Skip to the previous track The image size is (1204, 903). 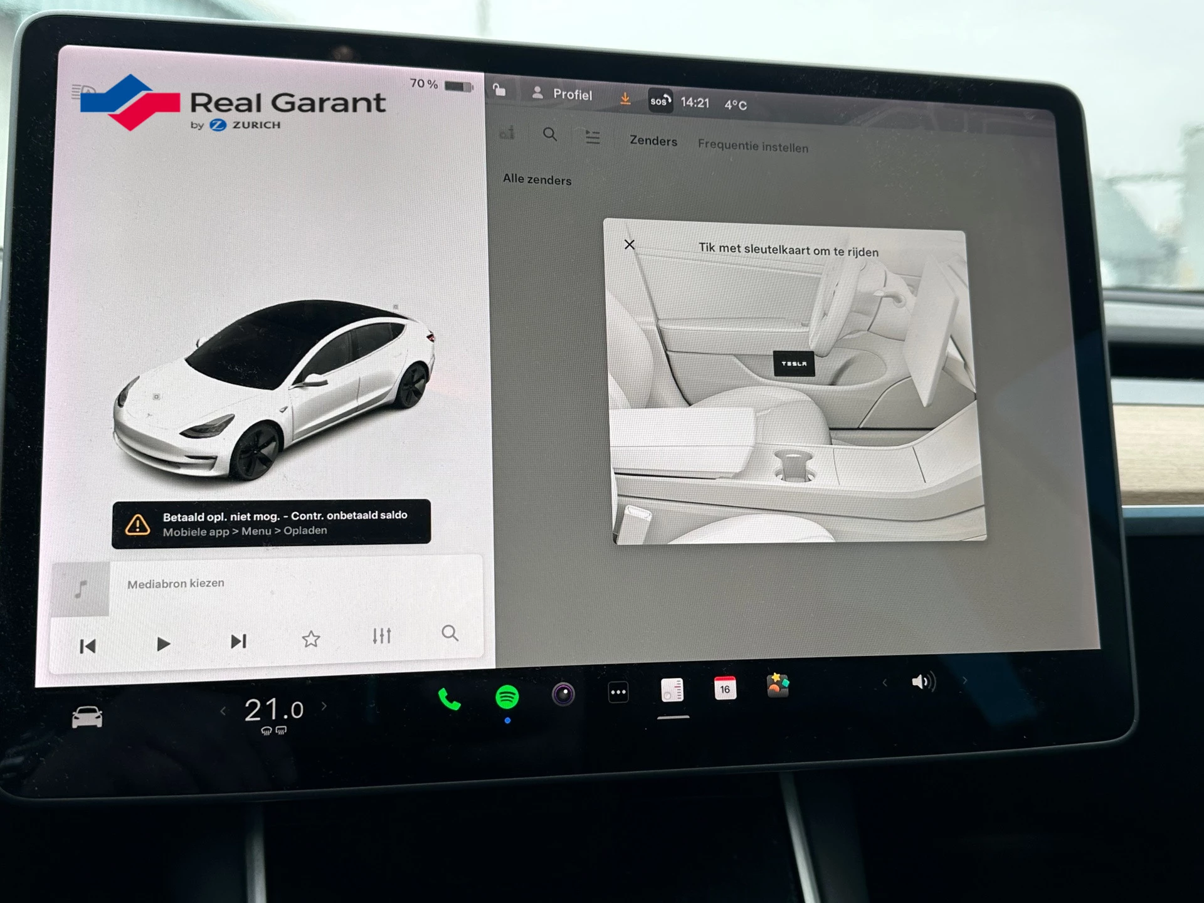88,647
